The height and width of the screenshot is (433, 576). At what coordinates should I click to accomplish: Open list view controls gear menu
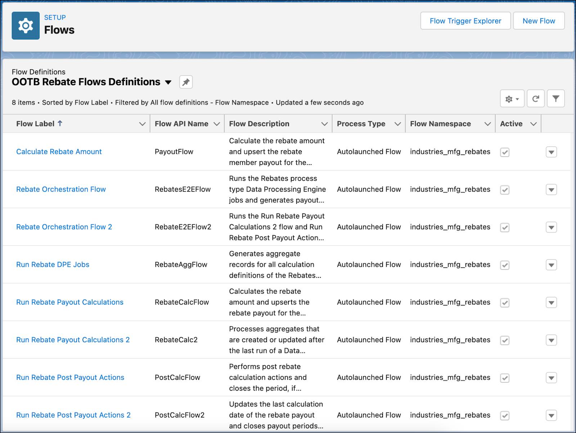click(x=512, y=98)
